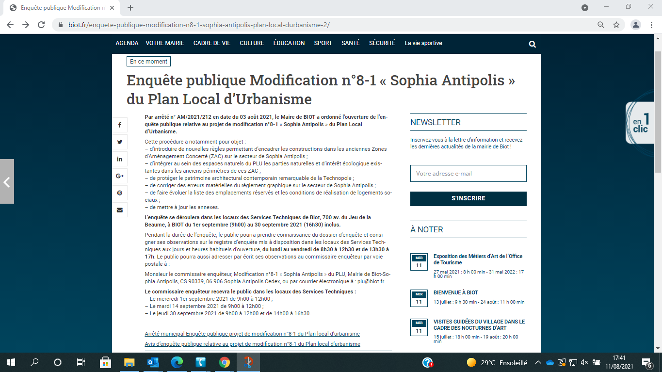Open the CADRE DE VIE menu

click(x=212, y=43)
